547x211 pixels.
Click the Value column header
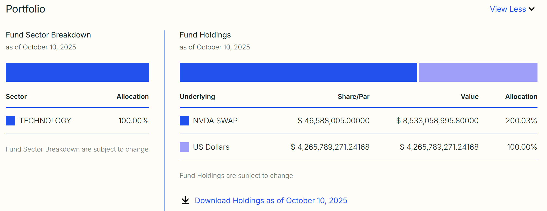coord(470,96)
